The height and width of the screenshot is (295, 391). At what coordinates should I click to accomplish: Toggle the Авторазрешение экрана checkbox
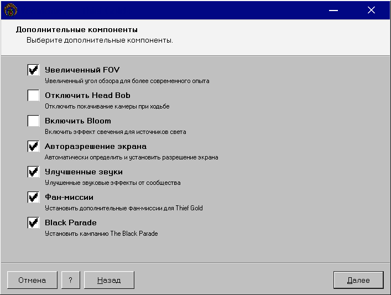coord(33,146)
